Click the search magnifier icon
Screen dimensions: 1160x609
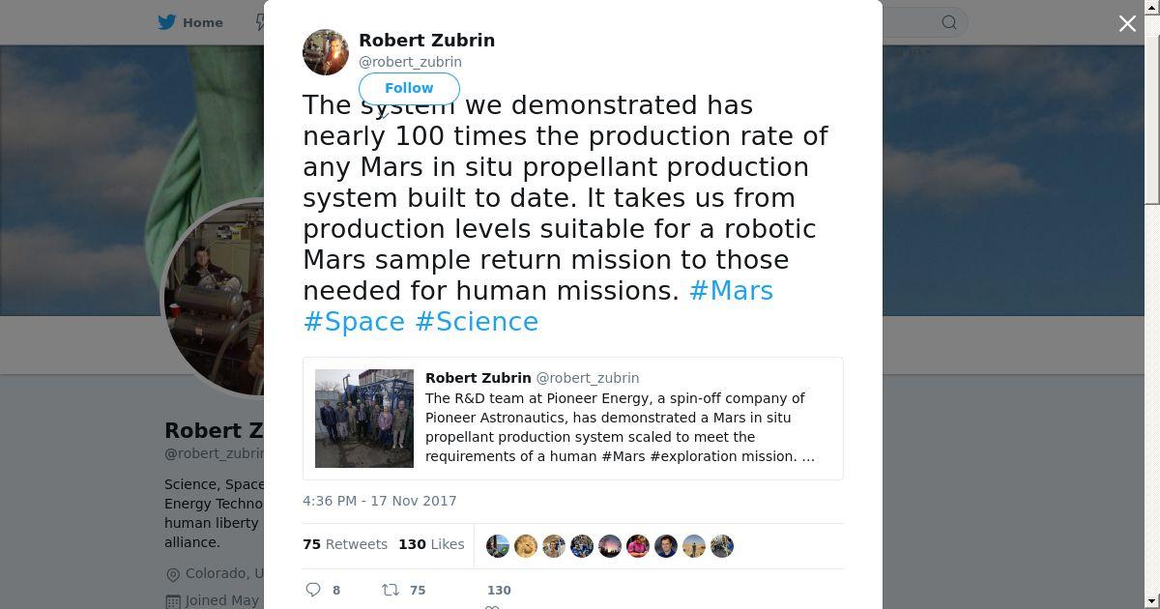tap(949, 22)
